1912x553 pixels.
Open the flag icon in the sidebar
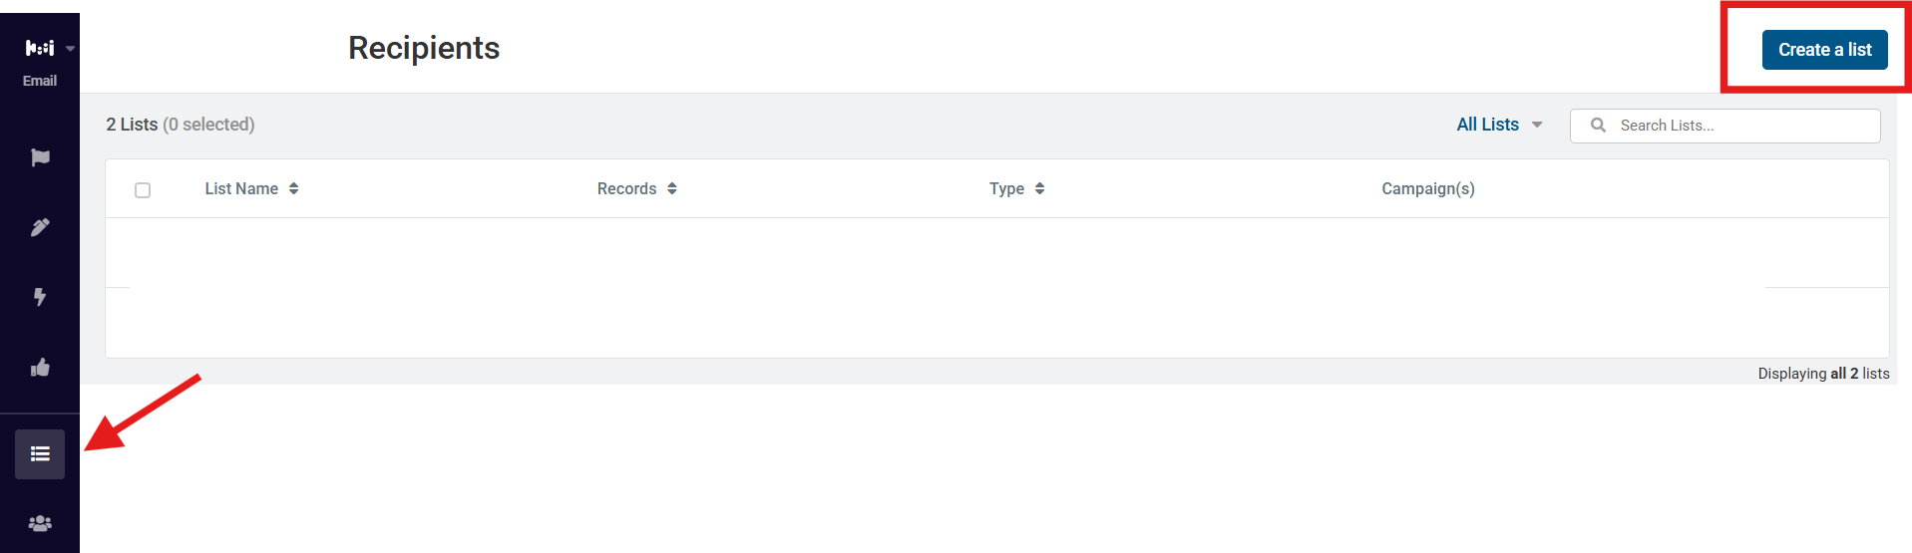pyautogui.click(x=40, y=157)
